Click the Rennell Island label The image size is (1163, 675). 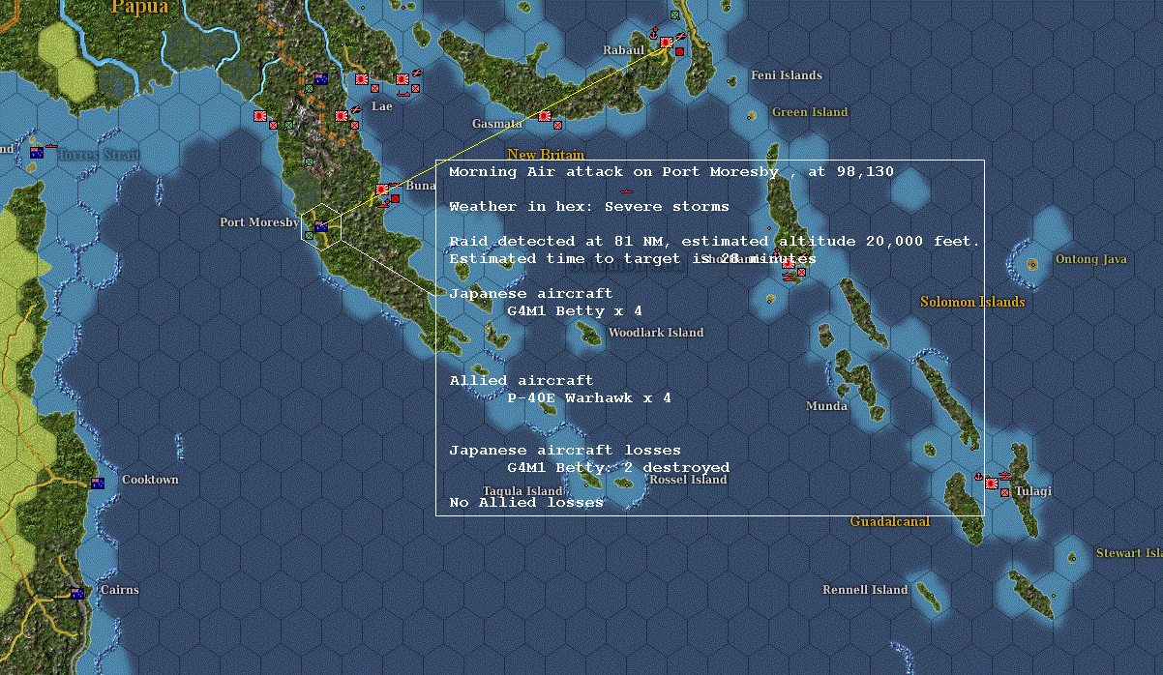[865, 590]
